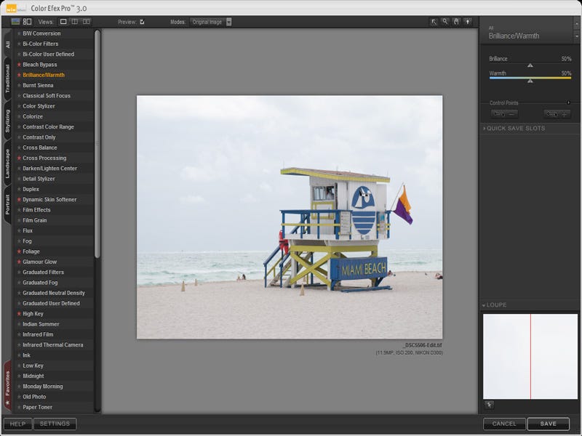Select split preview view

point(75,22)
